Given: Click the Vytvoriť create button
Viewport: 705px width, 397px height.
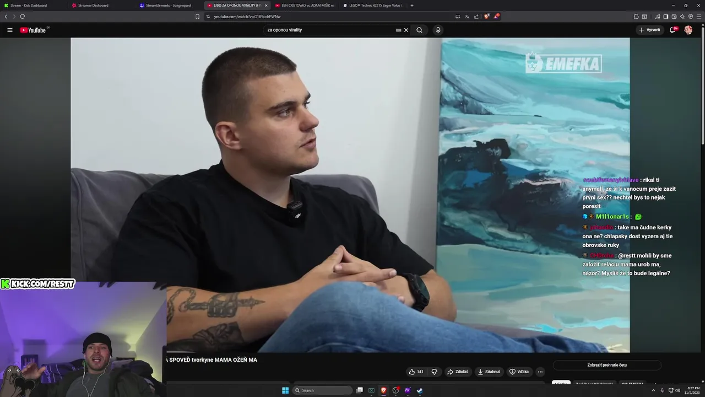Looking at the screenshot, I should [x=650, y=30].
